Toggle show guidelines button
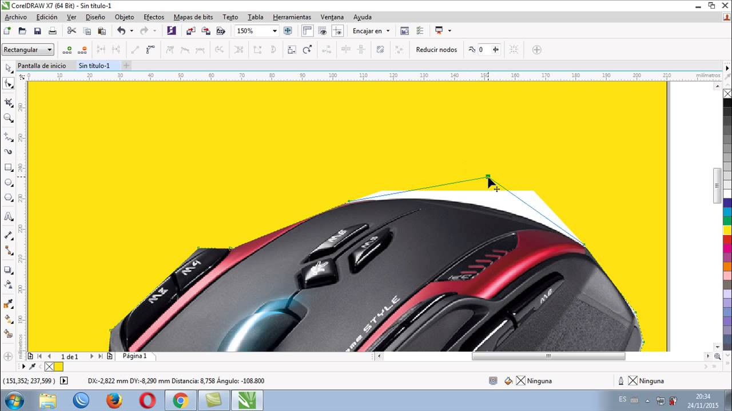The width and height of the screenshot is (732, 411). [x=337, y=31]
